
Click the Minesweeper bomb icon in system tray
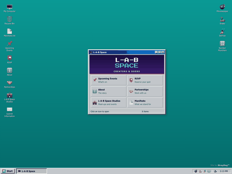click(196, 171)
